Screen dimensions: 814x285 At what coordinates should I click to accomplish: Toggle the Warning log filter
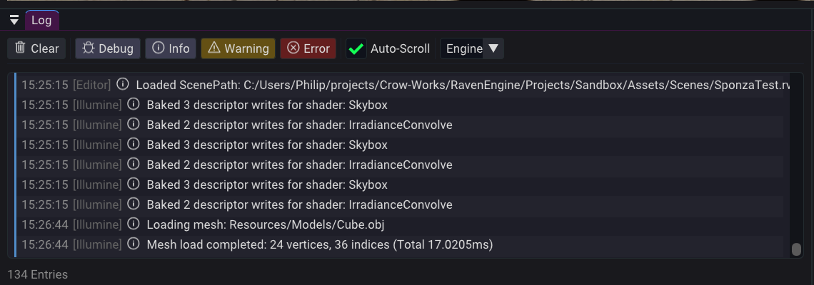pyautogui.click(x=238, y=48)
